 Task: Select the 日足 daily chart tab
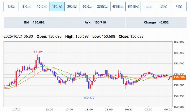click(148, 6)
